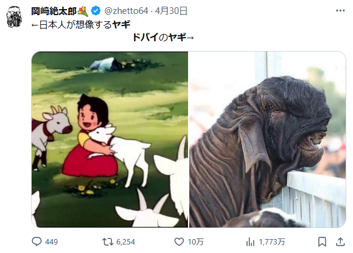The image size is (353, 253).
Task: Like the post with heart icon
Action: tap(179, 241)
